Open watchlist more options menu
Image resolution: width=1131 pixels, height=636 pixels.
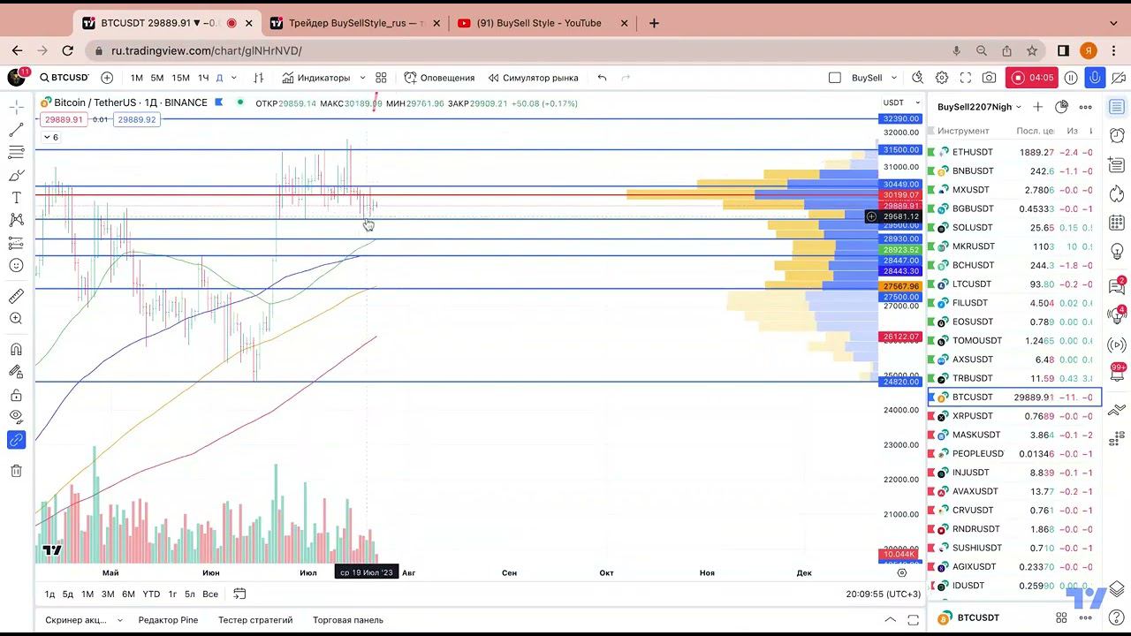click(1086, 107)
